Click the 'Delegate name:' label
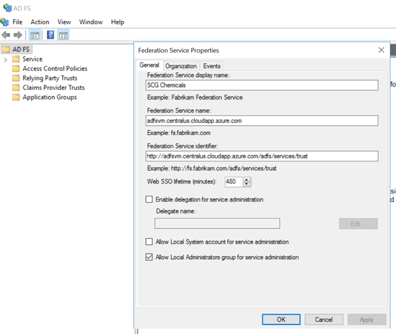This screenshot has width=396, height=334. pyautogui.click(x=176, y=211)
